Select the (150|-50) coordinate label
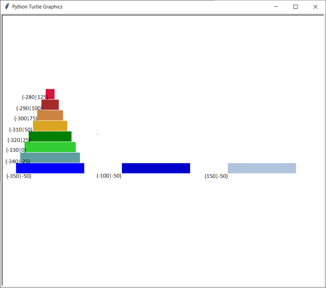Image resolution: width=326 pixels, height=288 pixels. (216, 176)
